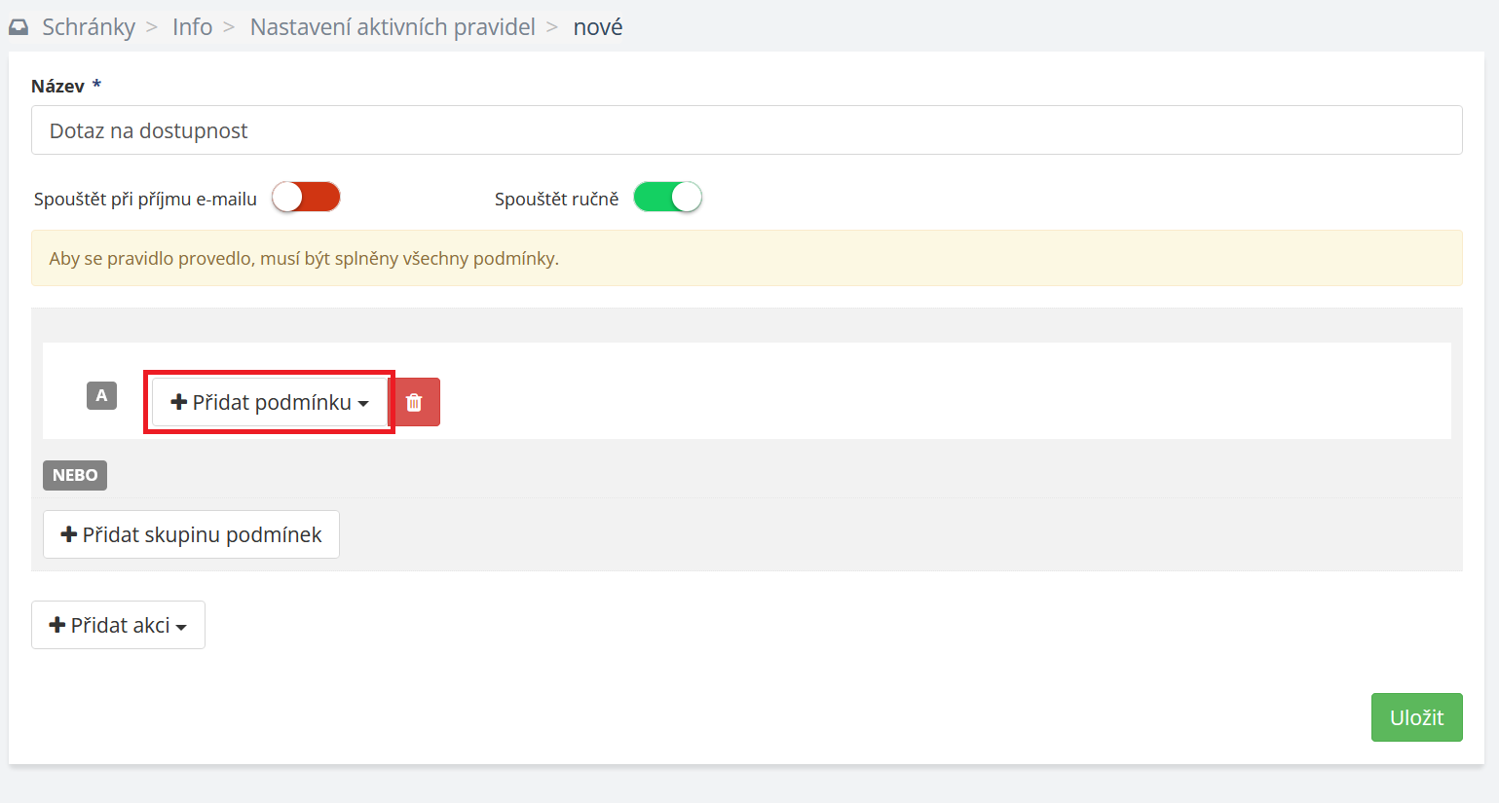Go to Schránky breadcrumb

(x=89, y=27)
